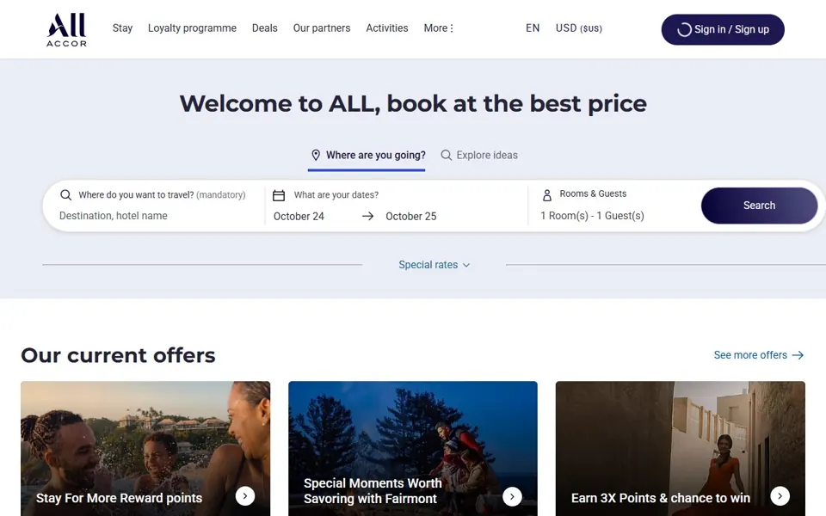Click the destination search magnifier icon
Screen dimensions: 826x516
coord(65,195)
